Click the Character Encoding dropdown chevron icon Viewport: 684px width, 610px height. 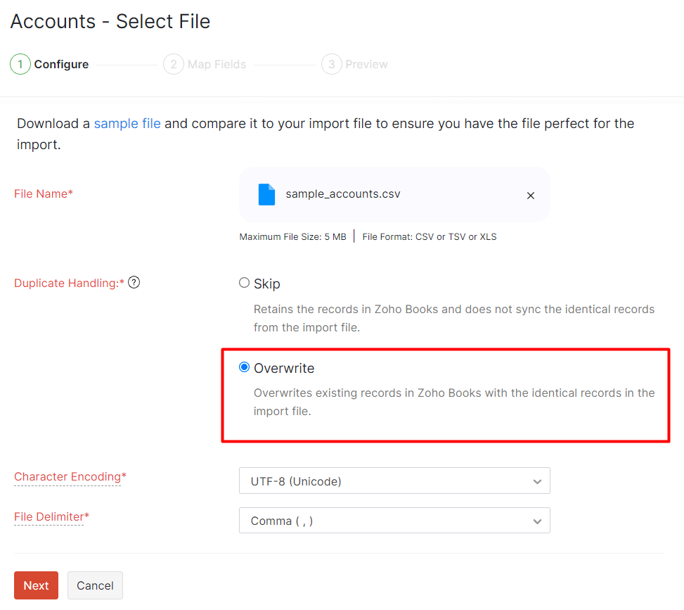click(538, 481)
